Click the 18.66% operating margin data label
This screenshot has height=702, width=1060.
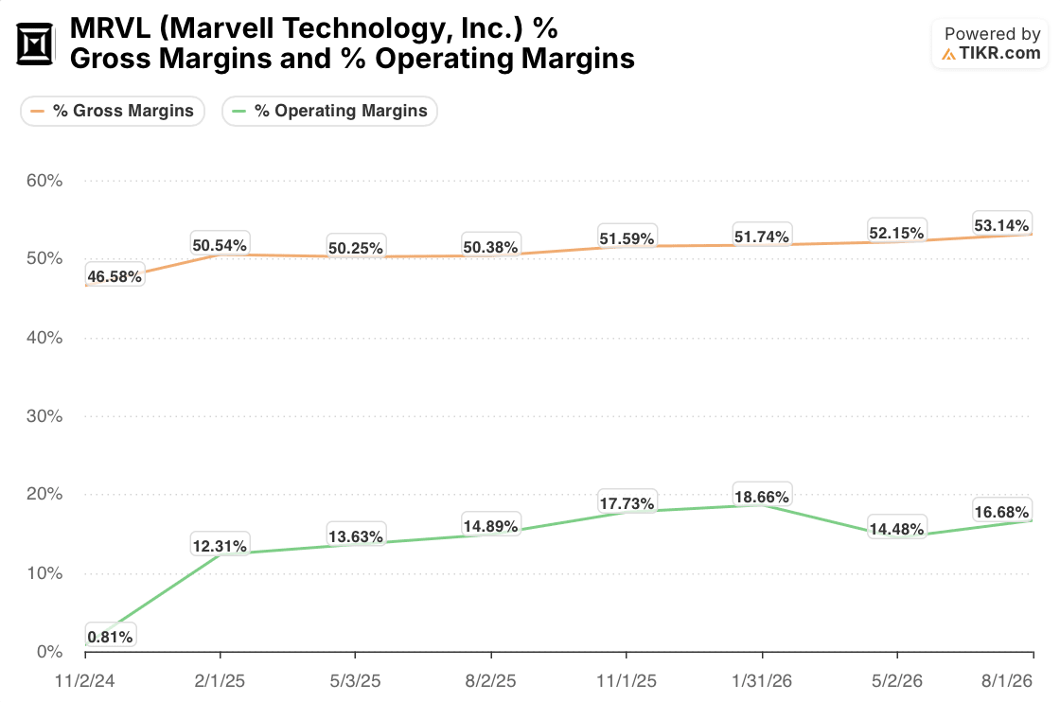[x=762, y=498]
